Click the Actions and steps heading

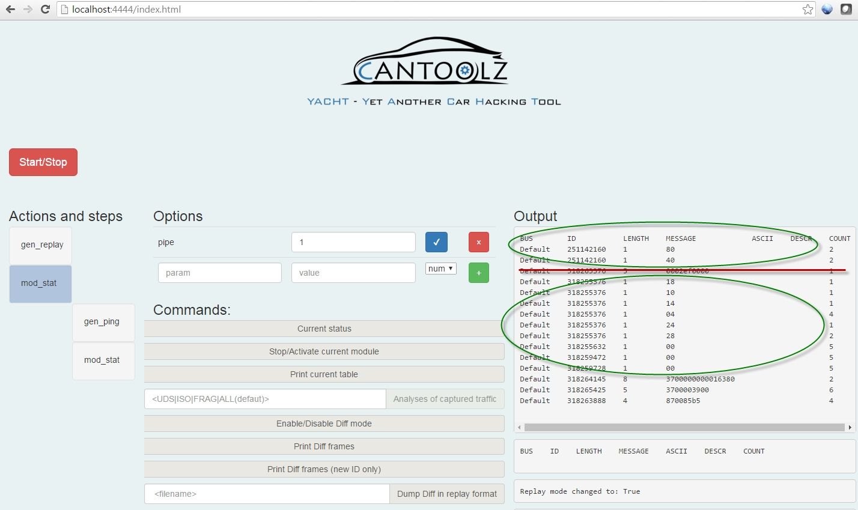pos(65,216)
